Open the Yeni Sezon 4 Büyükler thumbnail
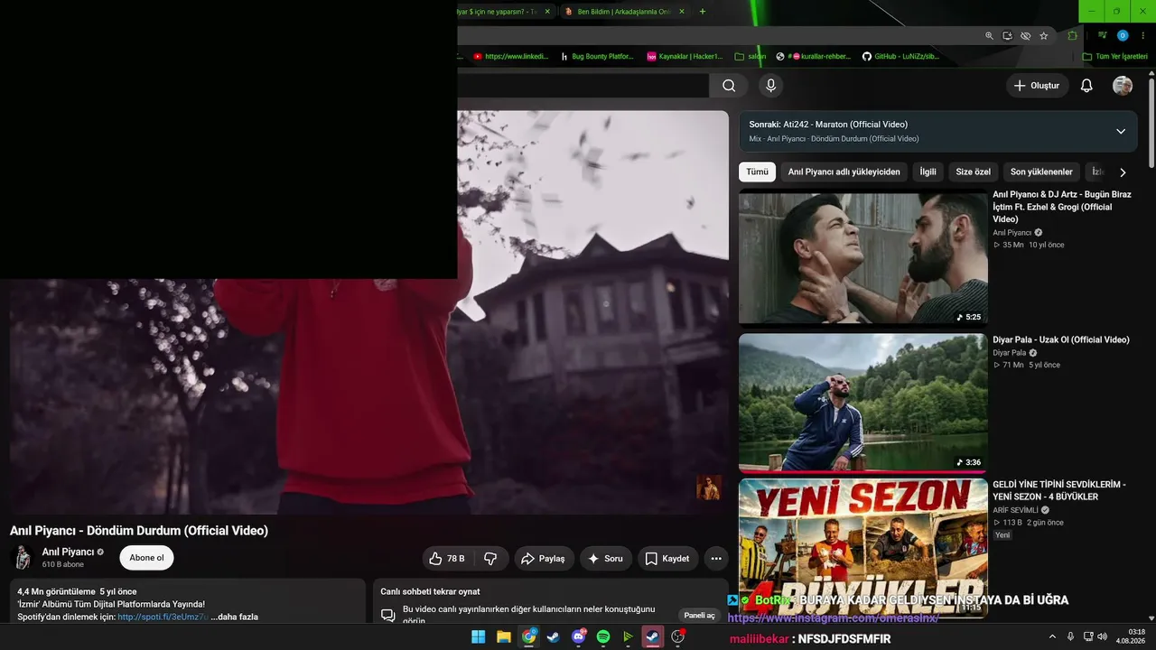The height and width of the screenshot is (650, 1156). point(863,547)
